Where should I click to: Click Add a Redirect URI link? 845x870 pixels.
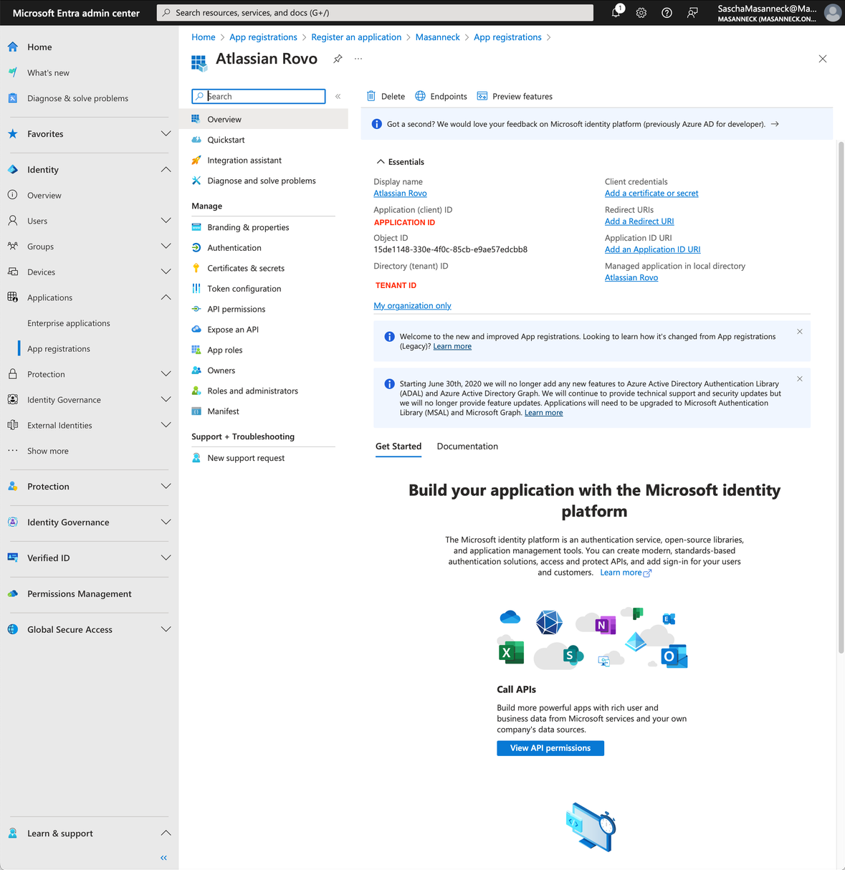(639, 221)
